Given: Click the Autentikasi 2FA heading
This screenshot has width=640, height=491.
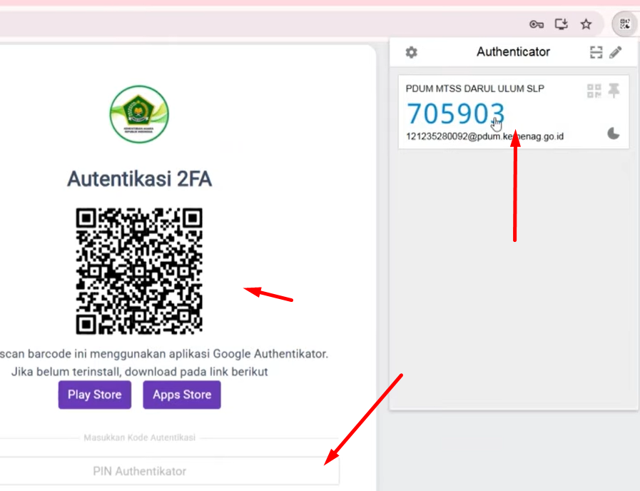Looking at the screenshot, I should coord(138,179).
